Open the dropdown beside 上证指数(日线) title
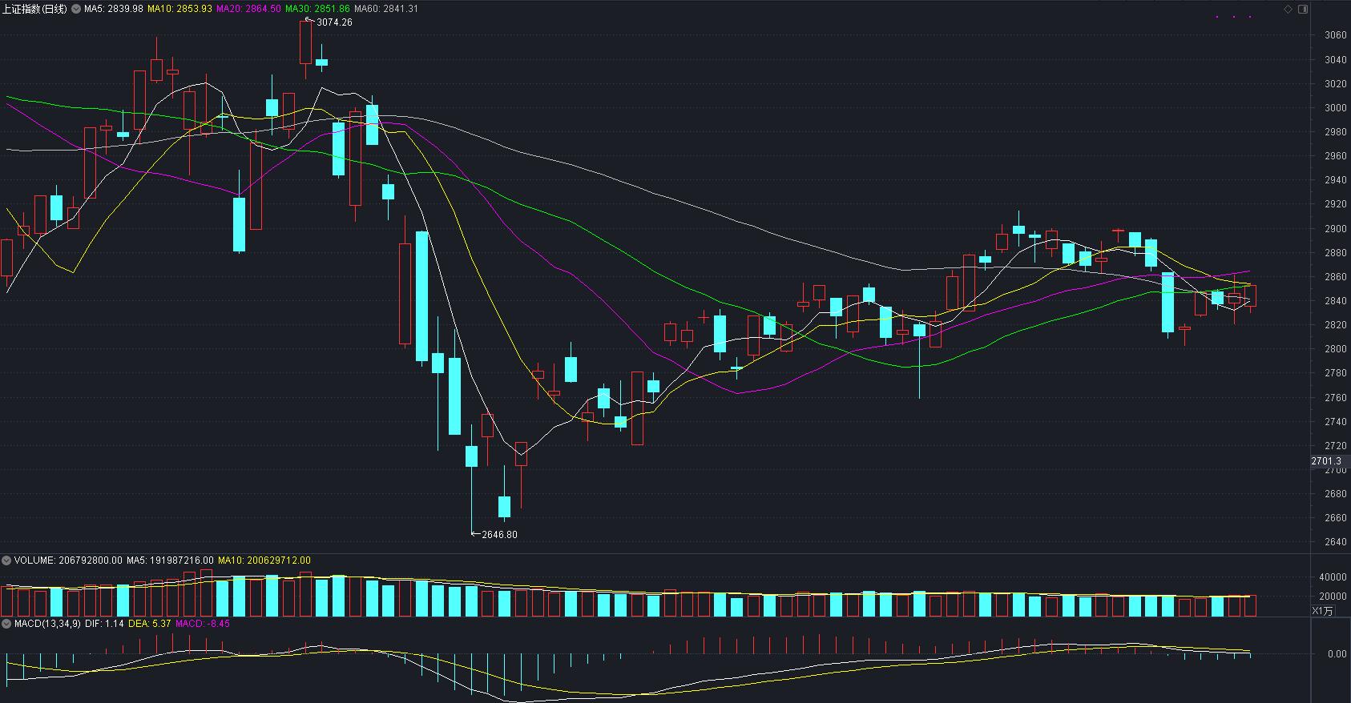This screenshot has width=1351, height=703. (76, 9)
